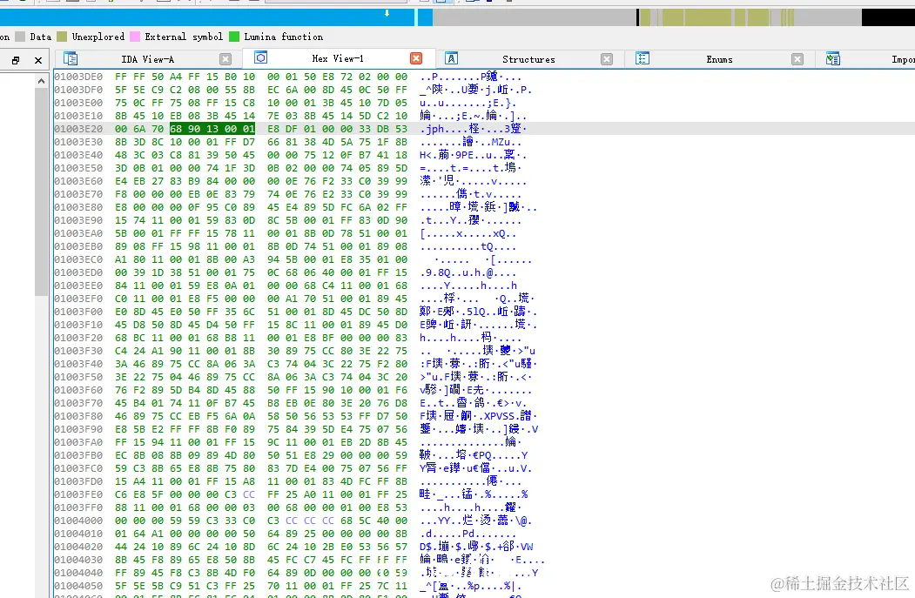The width and height of the screenshot is (915, 598).
Task: Close the Hex View-1 tab
Action: (x=416, y=58)
